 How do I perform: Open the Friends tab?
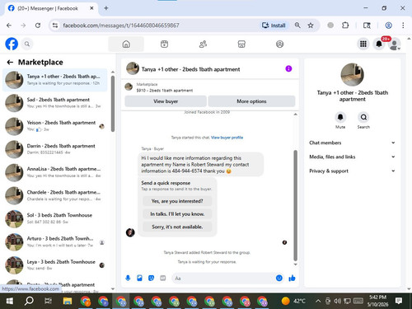pos(203,44)
